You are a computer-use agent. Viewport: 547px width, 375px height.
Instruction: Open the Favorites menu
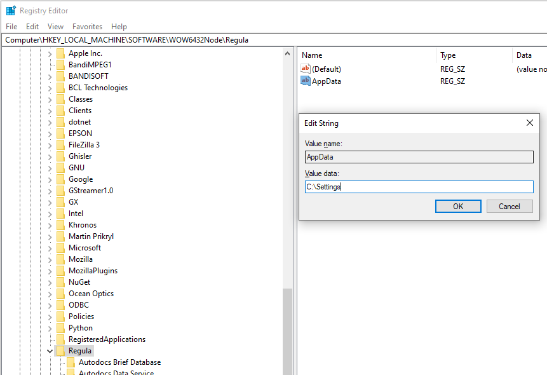click(87, 26)
